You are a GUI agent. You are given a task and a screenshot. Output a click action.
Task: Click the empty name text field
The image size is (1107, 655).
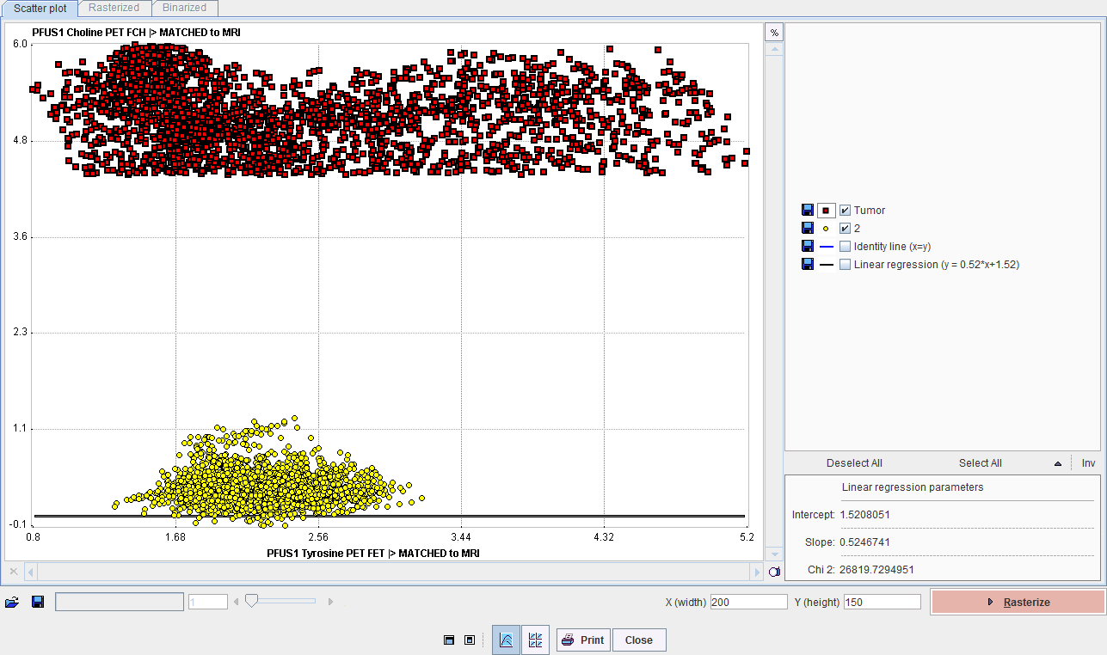click(x=120, y=602)
